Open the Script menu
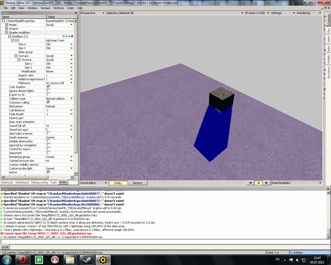The image size is (331, 265). (70, 8)
